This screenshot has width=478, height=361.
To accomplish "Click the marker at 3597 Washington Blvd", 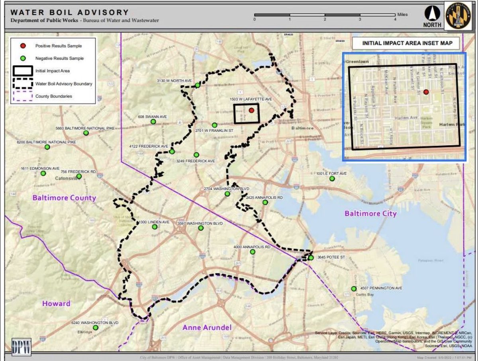I will pyautogui.click(x=201, y=228).
